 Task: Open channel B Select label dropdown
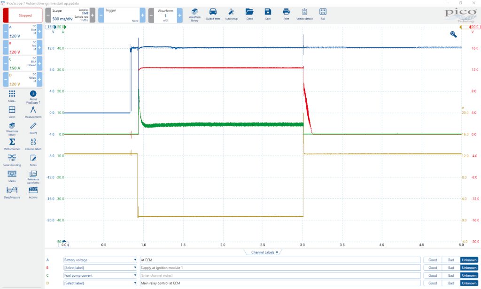coord(100,267)
